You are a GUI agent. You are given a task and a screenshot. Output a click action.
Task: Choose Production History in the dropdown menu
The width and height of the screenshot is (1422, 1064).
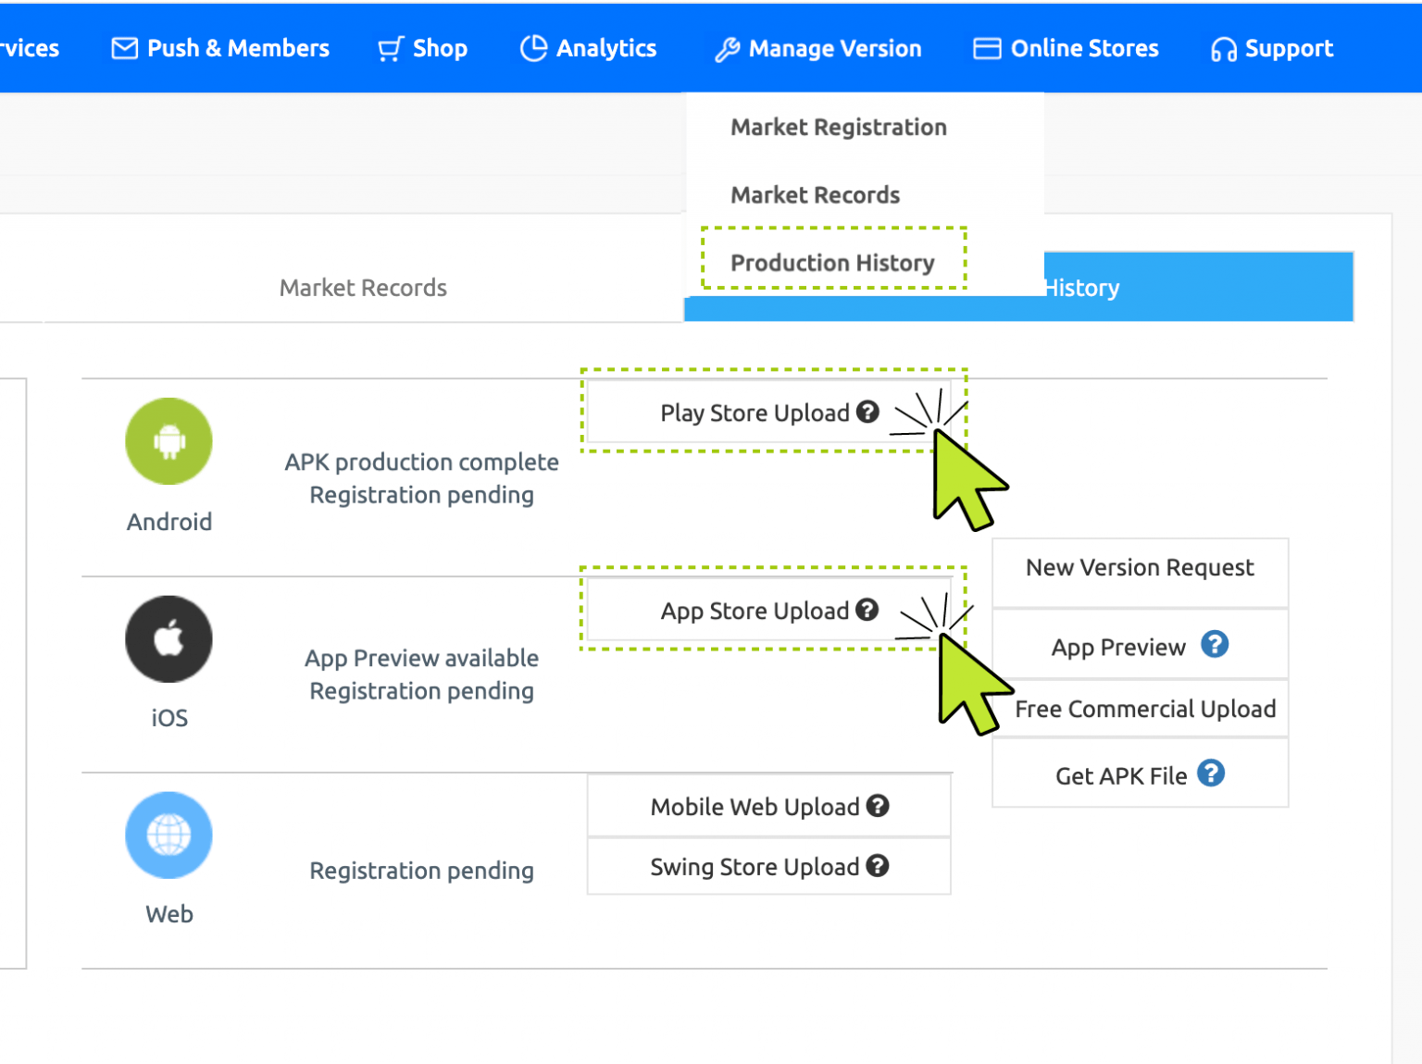click(x=832, y=262)
